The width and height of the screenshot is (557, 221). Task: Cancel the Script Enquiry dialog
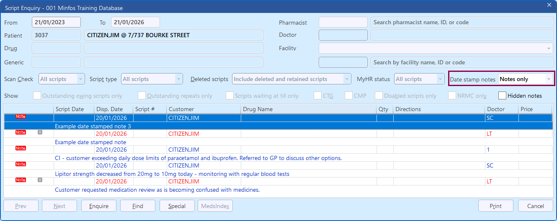(536, 206)
